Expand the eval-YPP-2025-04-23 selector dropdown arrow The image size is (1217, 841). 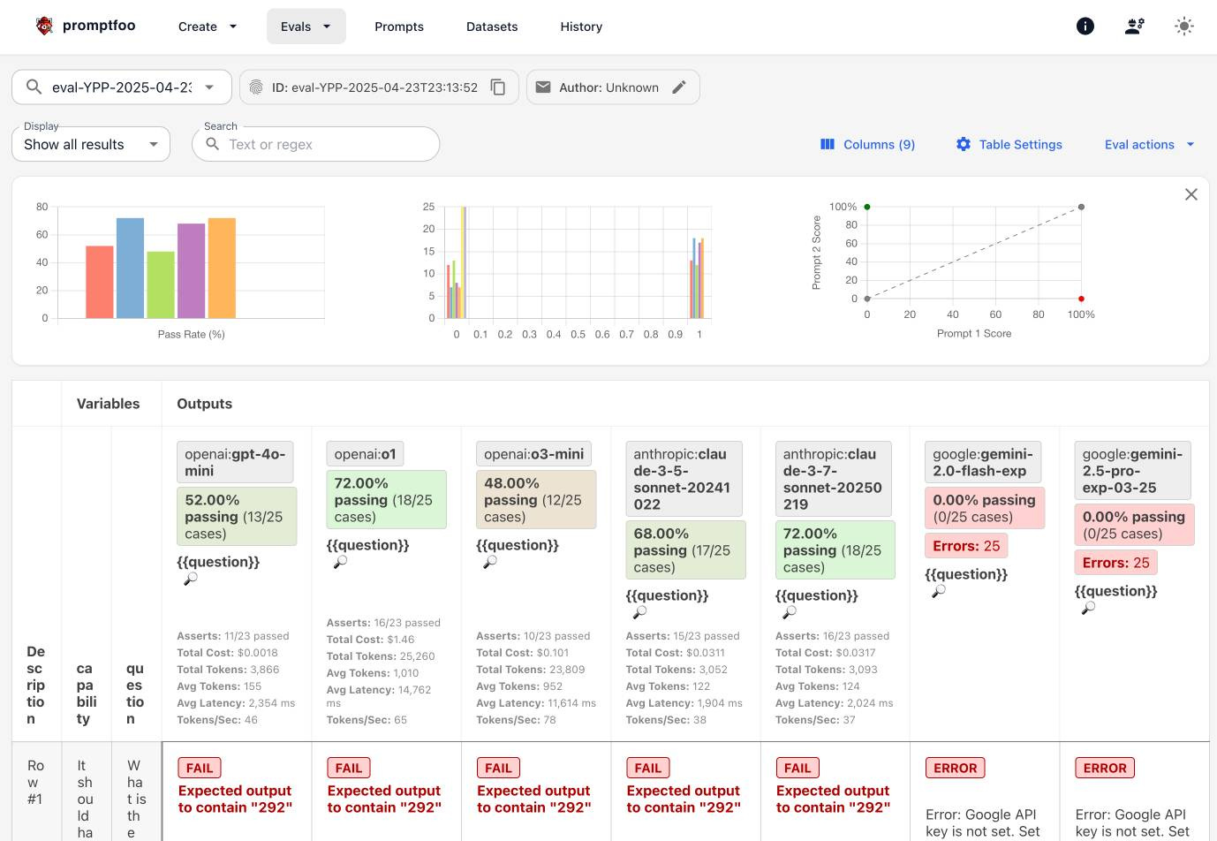pyautogui.click(x=209, y=87)
